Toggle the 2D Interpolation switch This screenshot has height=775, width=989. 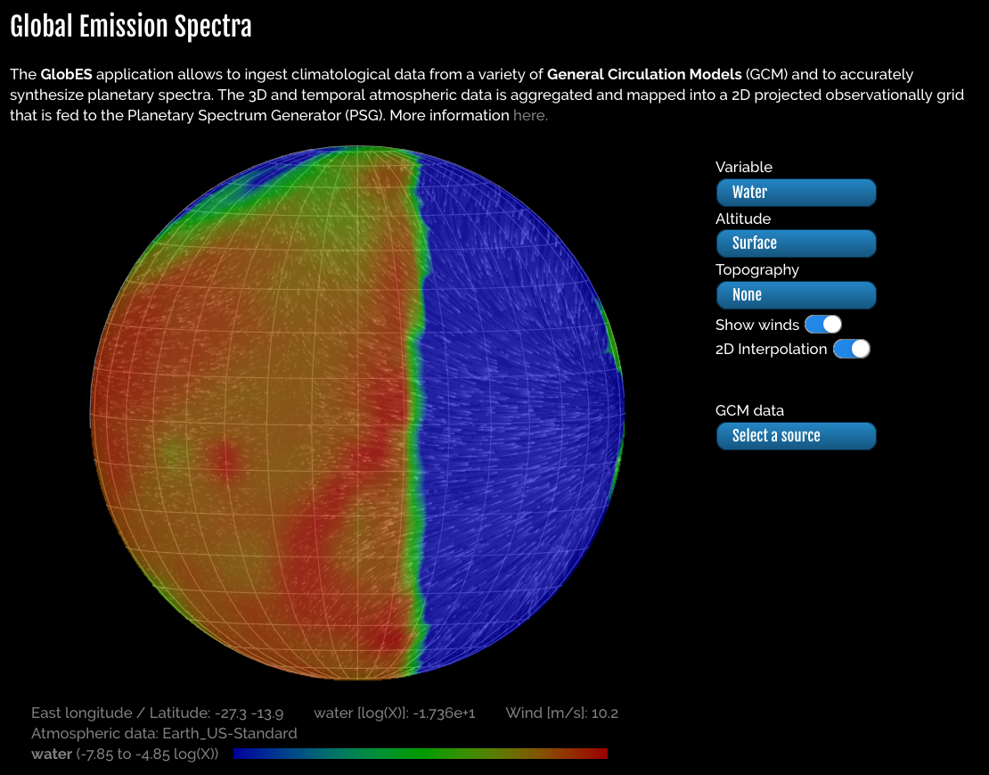point(852,349)
